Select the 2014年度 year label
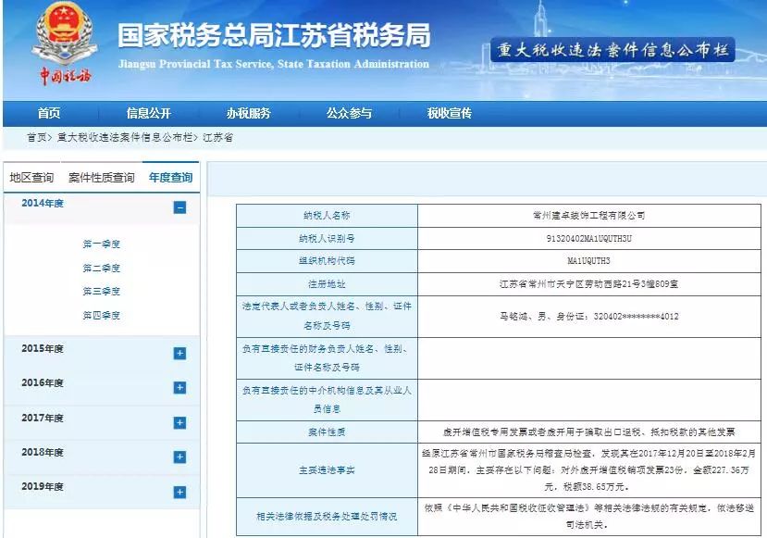This screenshot has width=767, height=538. click(x=43, y=203)
